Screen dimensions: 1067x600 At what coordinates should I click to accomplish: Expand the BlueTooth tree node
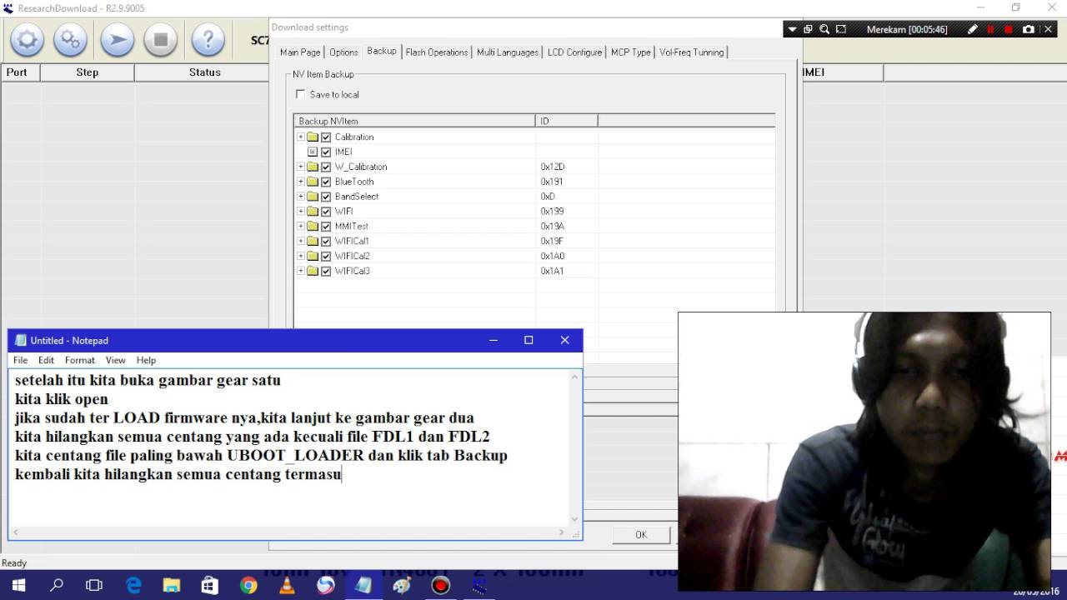[x=301, y=182]
